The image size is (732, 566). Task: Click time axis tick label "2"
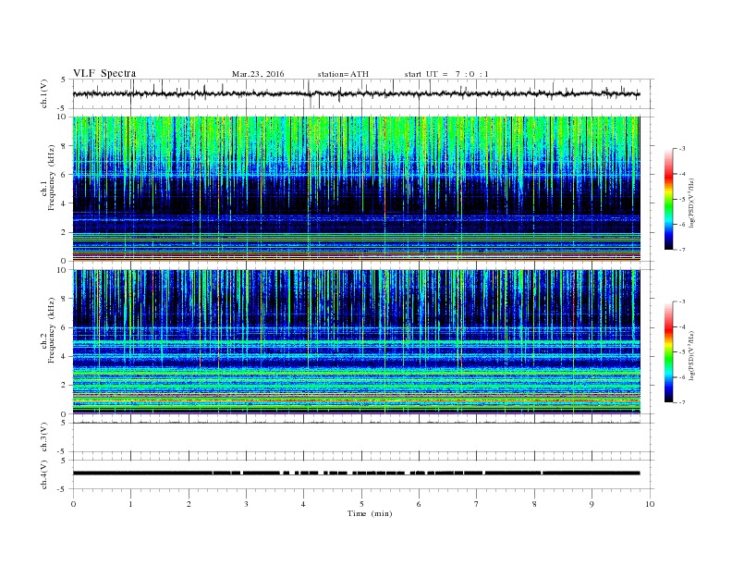[189, 504]
